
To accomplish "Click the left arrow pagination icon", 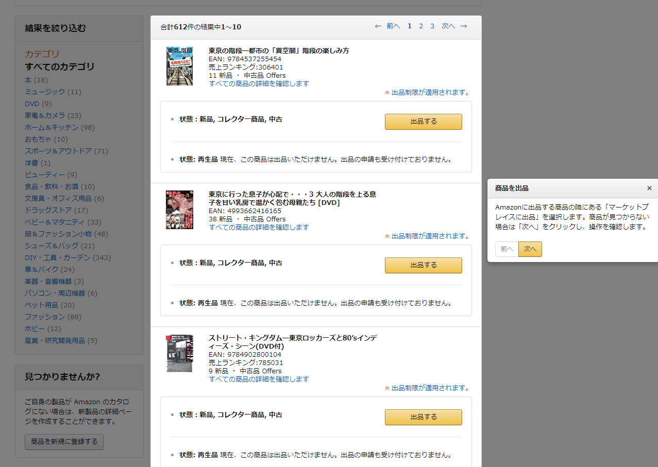I will click(378, 26).
